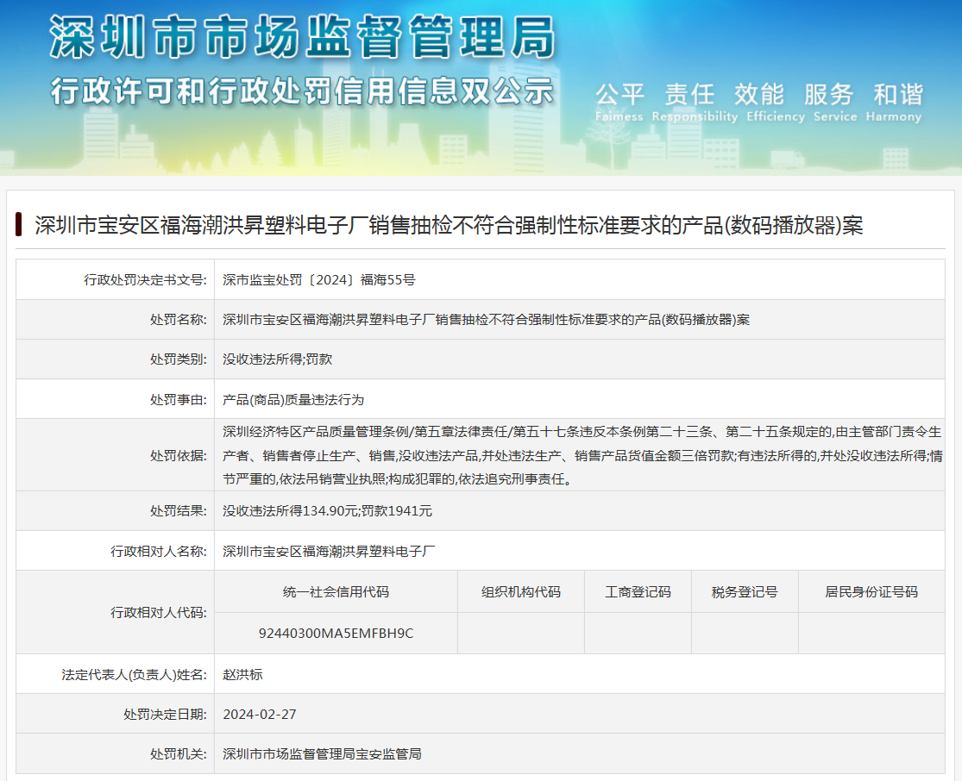Click the 处罚决定日期 row label

coord(165,714)
